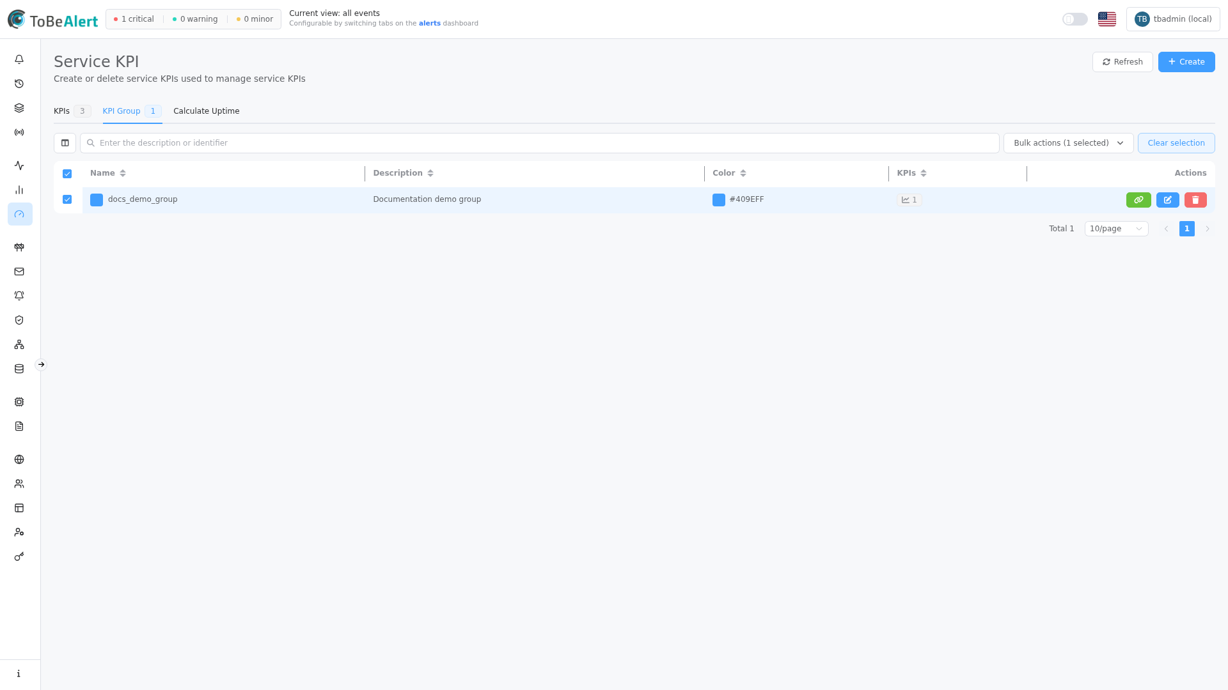Click the blue swatch beside docs_demo_group name
1228x690 pixels.
click(97, 200)
